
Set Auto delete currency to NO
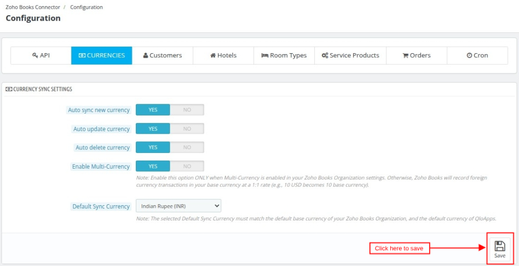click(x=187, y=147)
